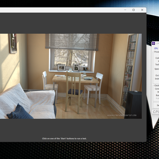Screen dimensions: 159x159
Task: Click the CPU-Z purple chip icon
Action: pos(153,43)
